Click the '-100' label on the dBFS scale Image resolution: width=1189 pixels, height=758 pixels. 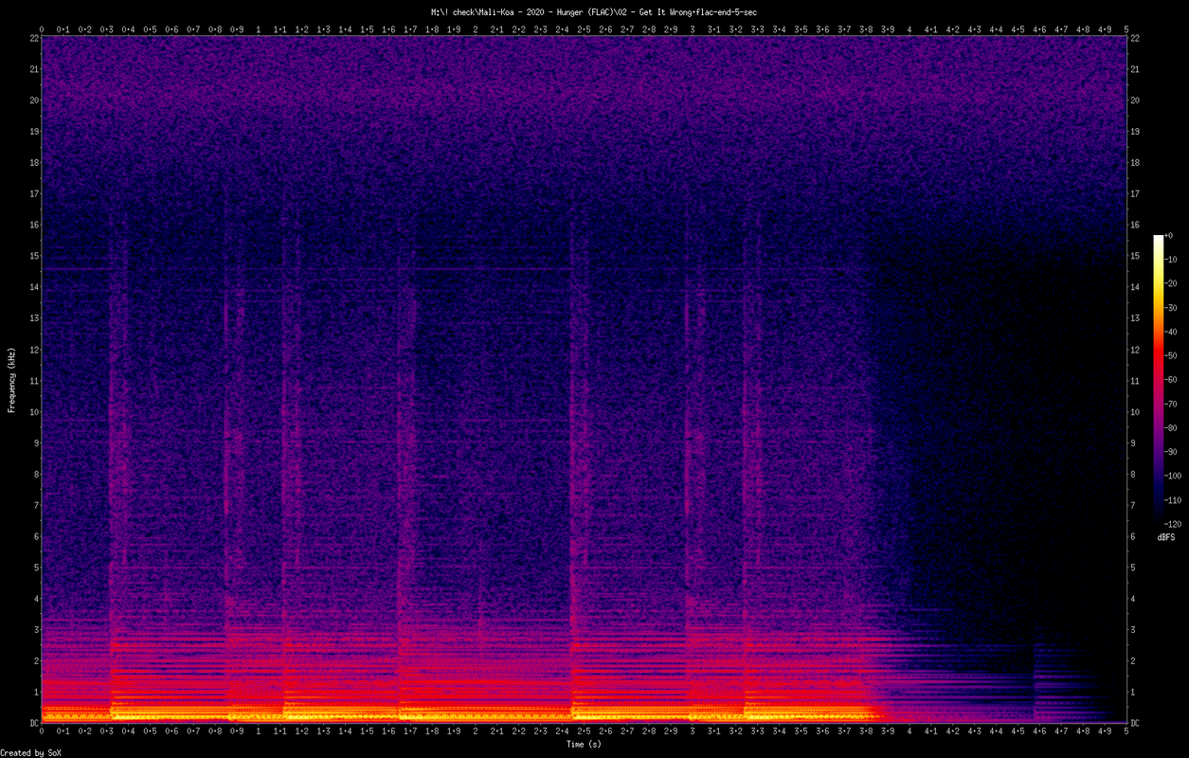point(1173,476)
